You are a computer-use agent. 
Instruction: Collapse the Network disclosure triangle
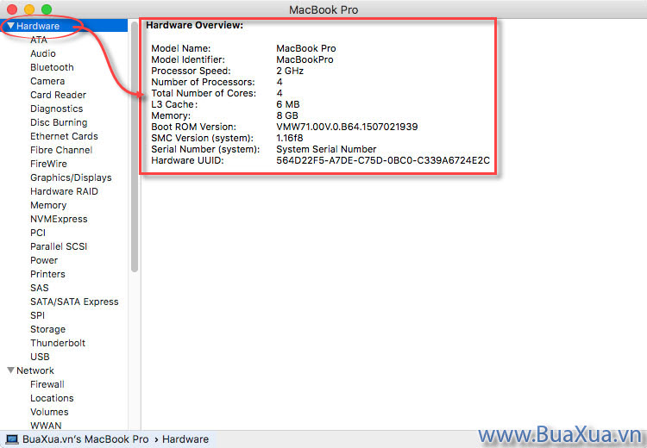click(x=10, y=370)
